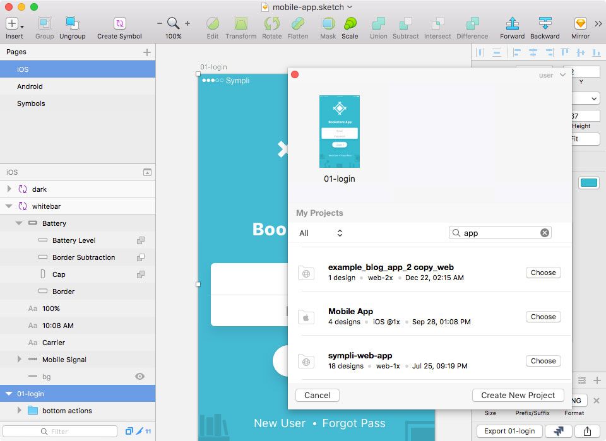The image size is (606, 441).
Task: Choose the Mobile App project
Action: click(x=542, y=317)
